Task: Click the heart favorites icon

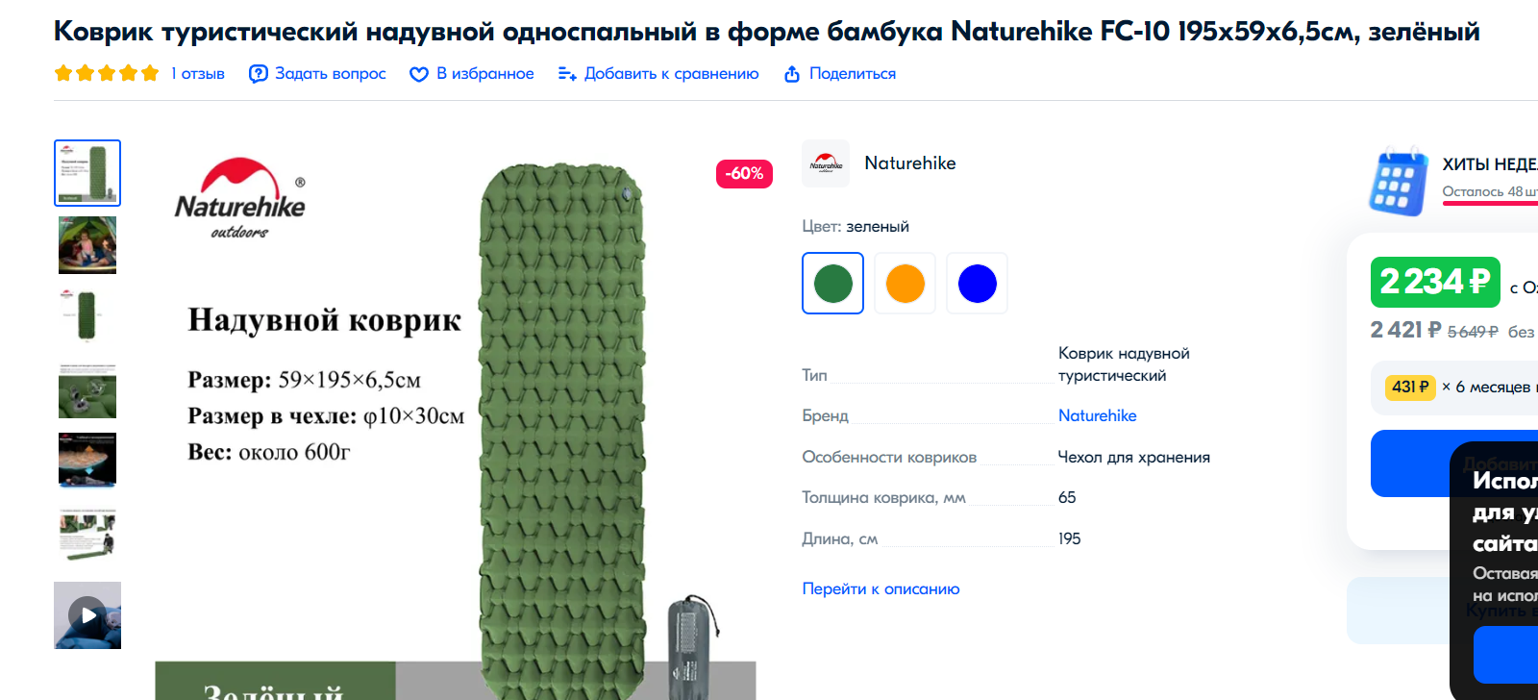Action: (419, 74)
